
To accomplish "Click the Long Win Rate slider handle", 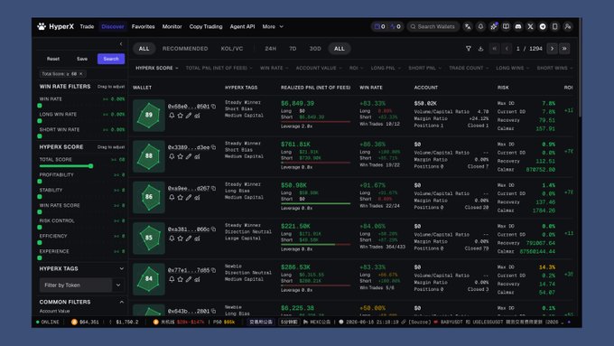I will [x=40, y=121].
